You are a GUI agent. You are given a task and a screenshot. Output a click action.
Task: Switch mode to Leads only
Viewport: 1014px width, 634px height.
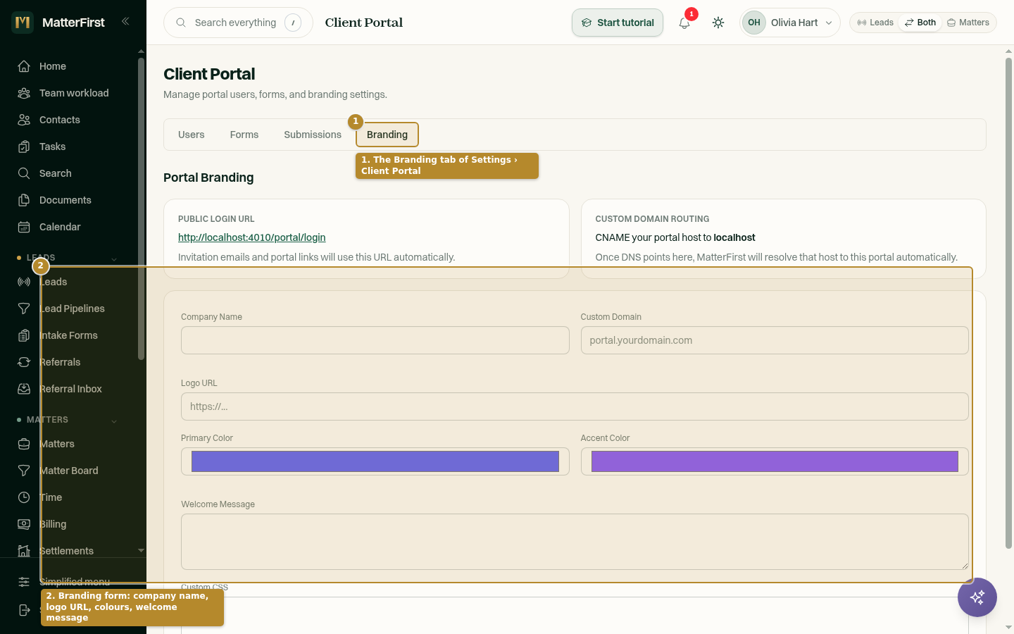(875, 23)
